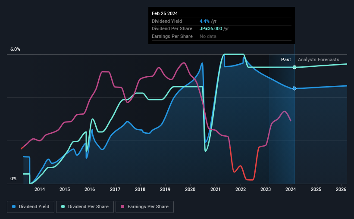This screenshot has width=354, height=219.
Task: Click the pink Earnings Per Share legend dot
Action: [x=122, y=206]
